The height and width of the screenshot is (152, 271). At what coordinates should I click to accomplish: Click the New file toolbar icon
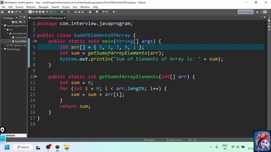coord(2,12)
